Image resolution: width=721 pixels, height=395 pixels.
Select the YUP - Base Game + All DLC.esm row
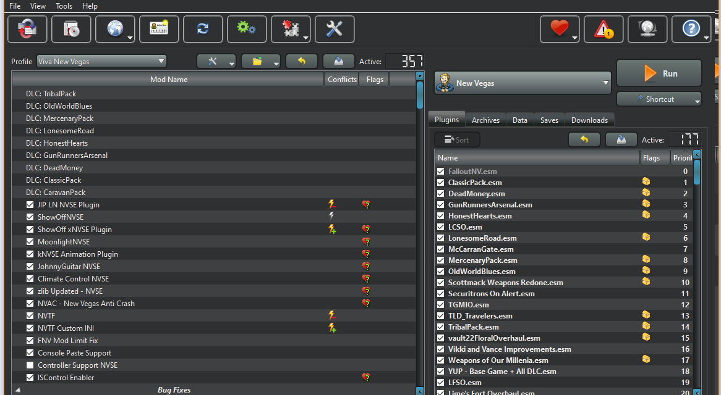[564, 371]
